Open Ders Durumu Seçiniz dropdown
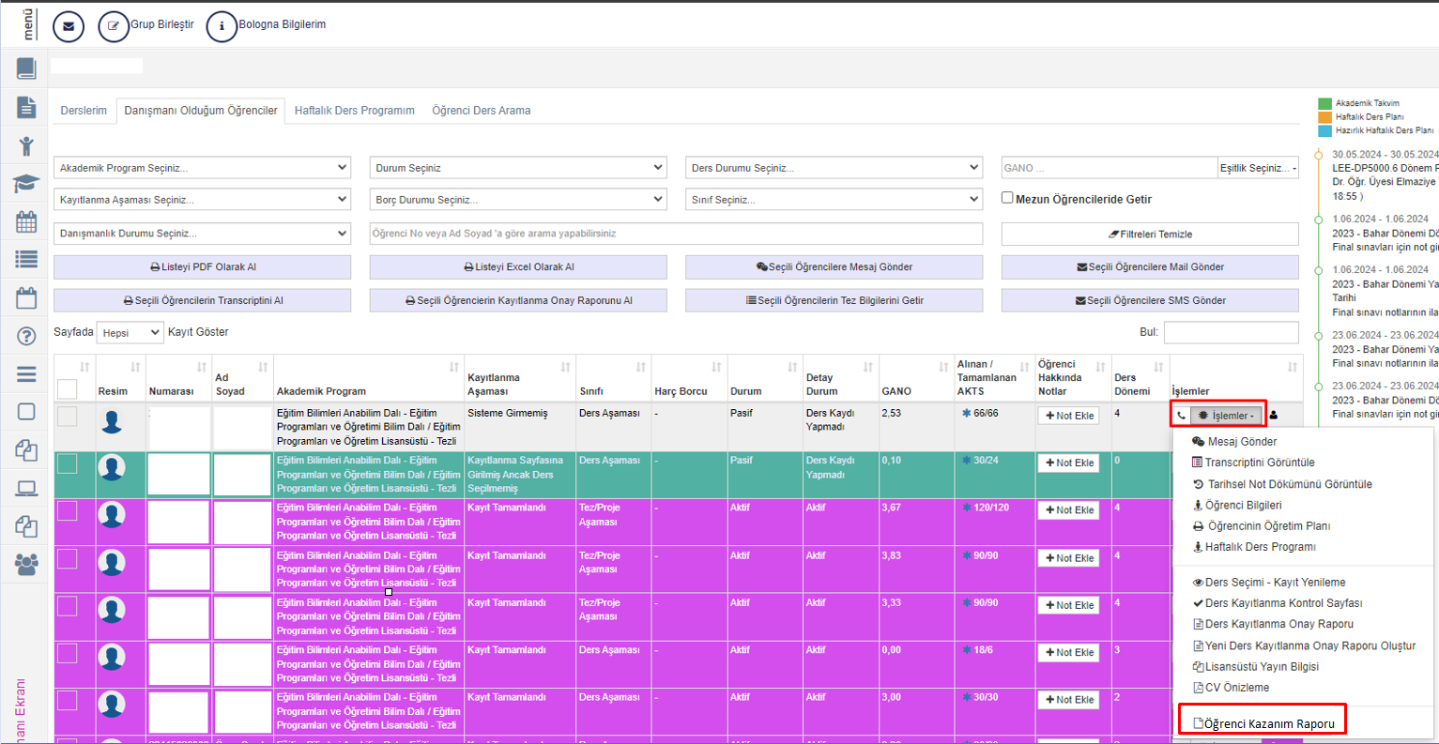Image resolution: width=1439 pixels, height=744 pixels. click(x=834, y=168)
